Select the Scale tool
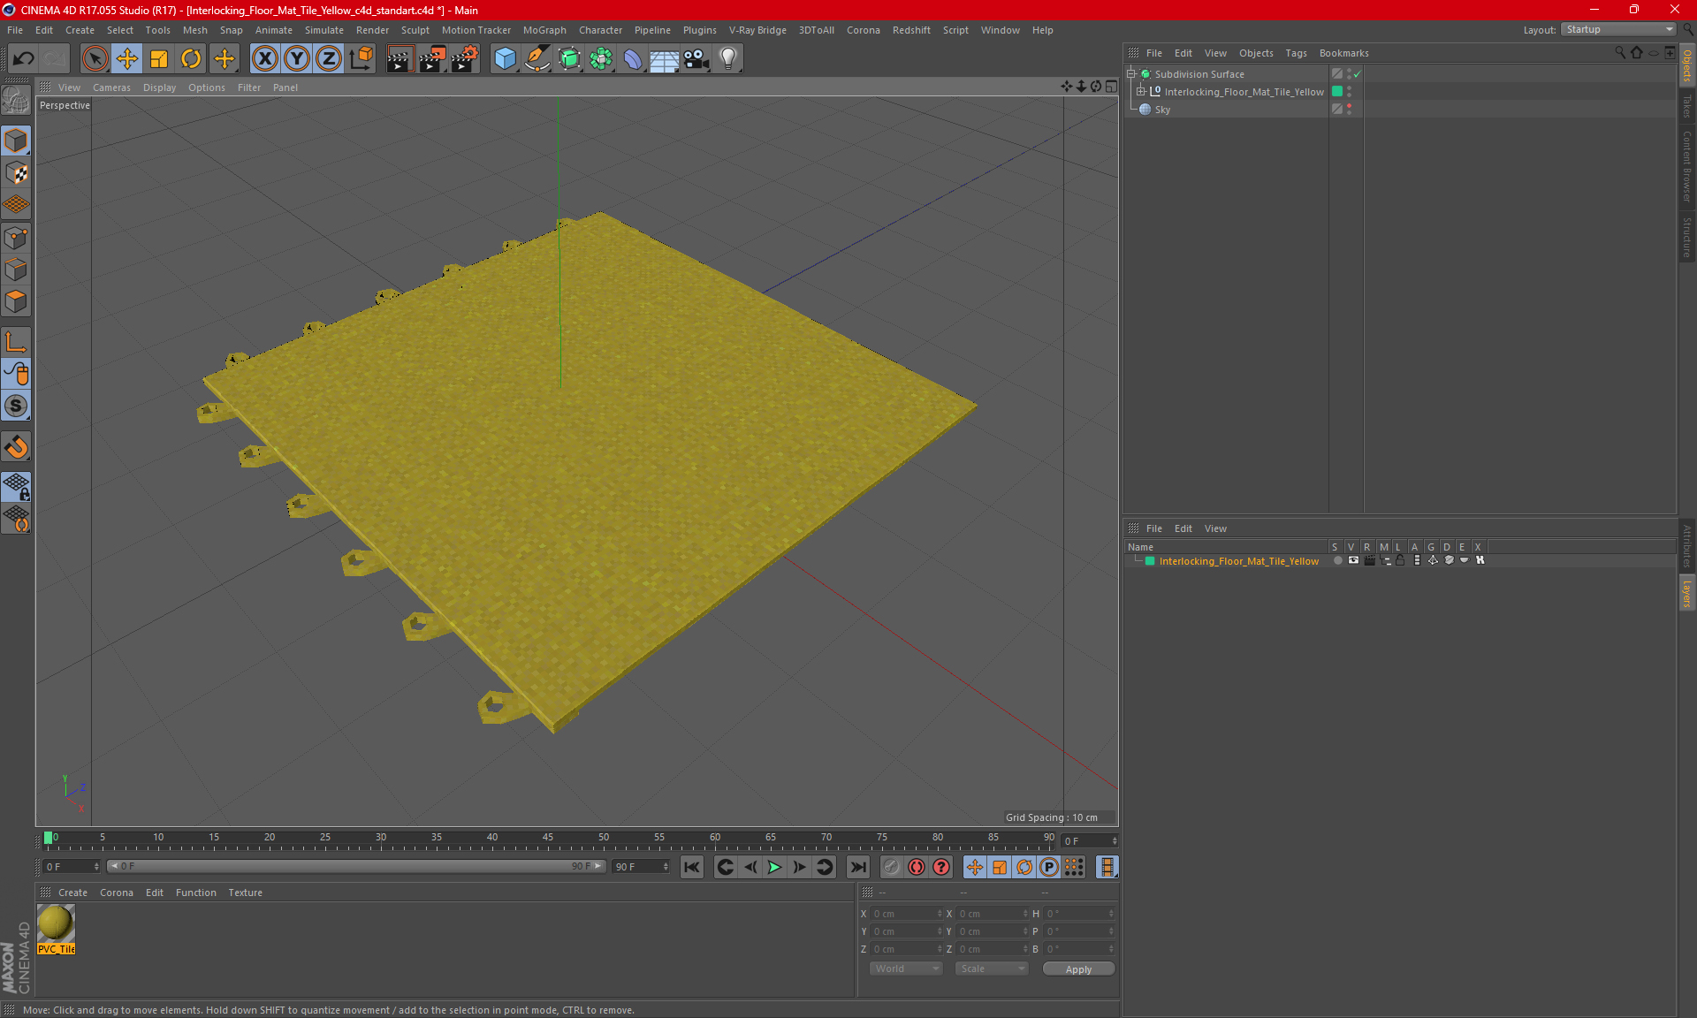This screenshot has width=1697, height=1018. 159,59
